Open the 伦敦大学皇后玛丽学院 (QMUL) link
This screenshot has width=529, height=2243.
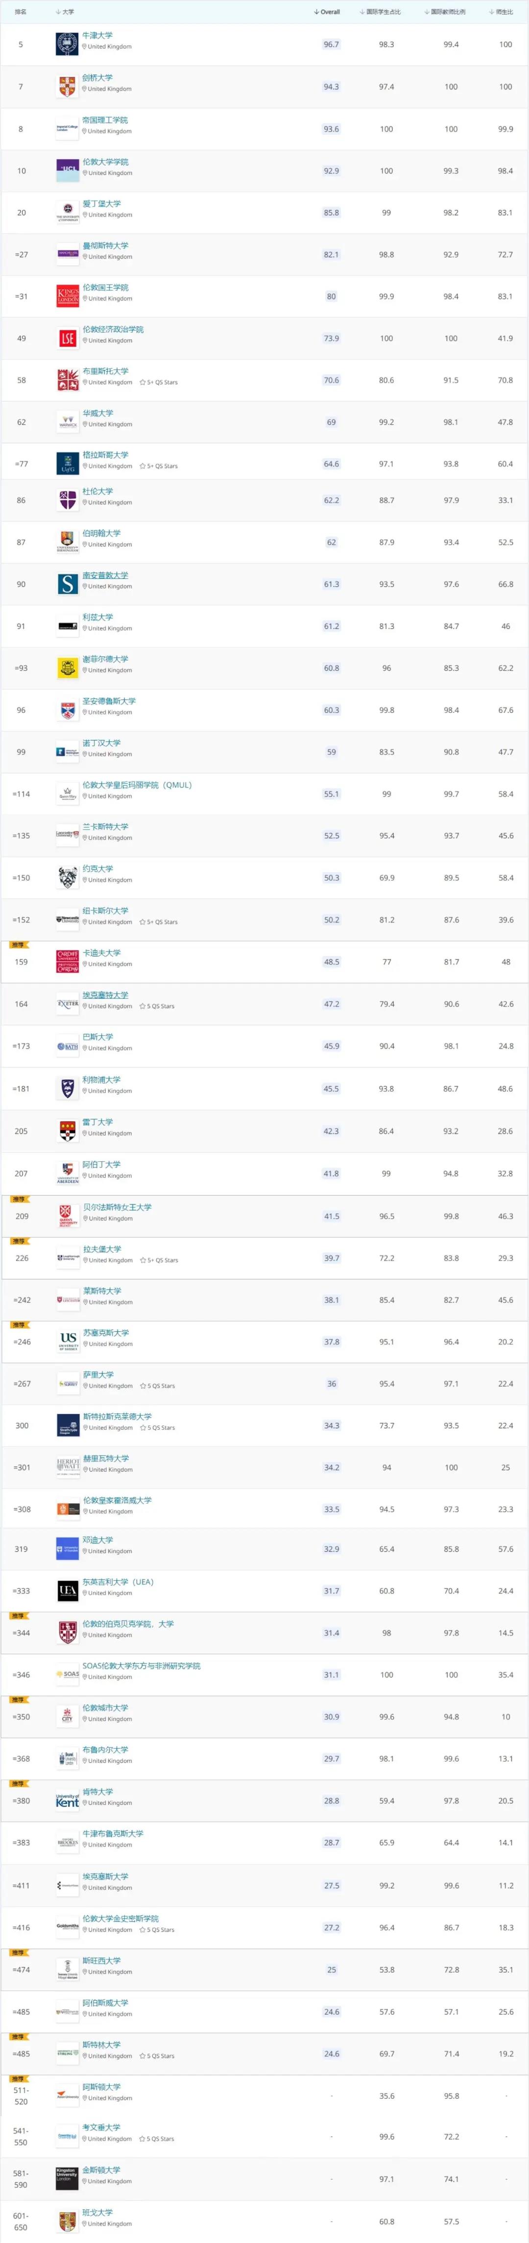[138, 784]
